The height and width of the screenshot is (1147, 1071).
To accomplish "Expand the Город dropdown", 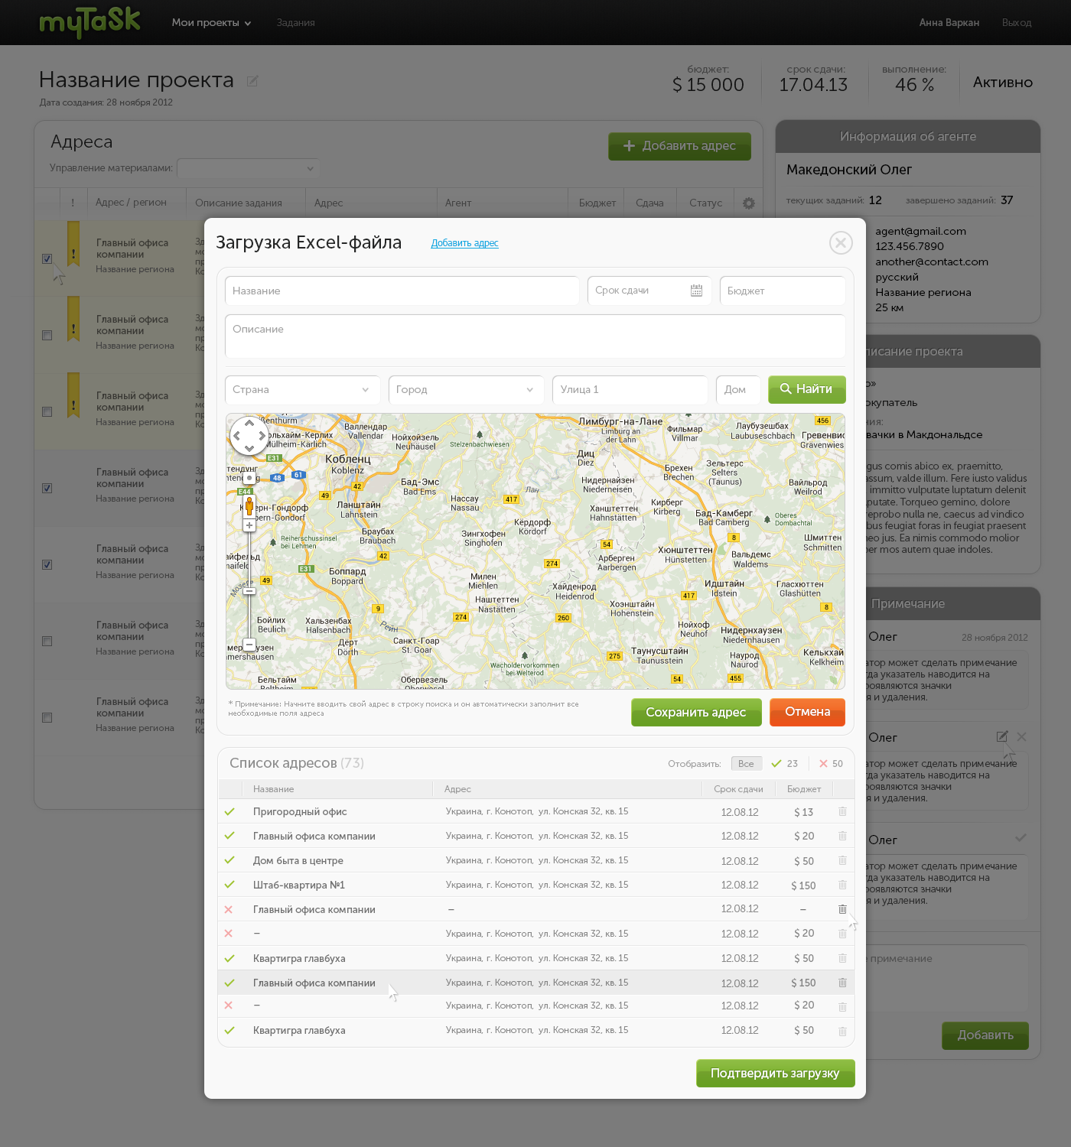I will [465, 390].
